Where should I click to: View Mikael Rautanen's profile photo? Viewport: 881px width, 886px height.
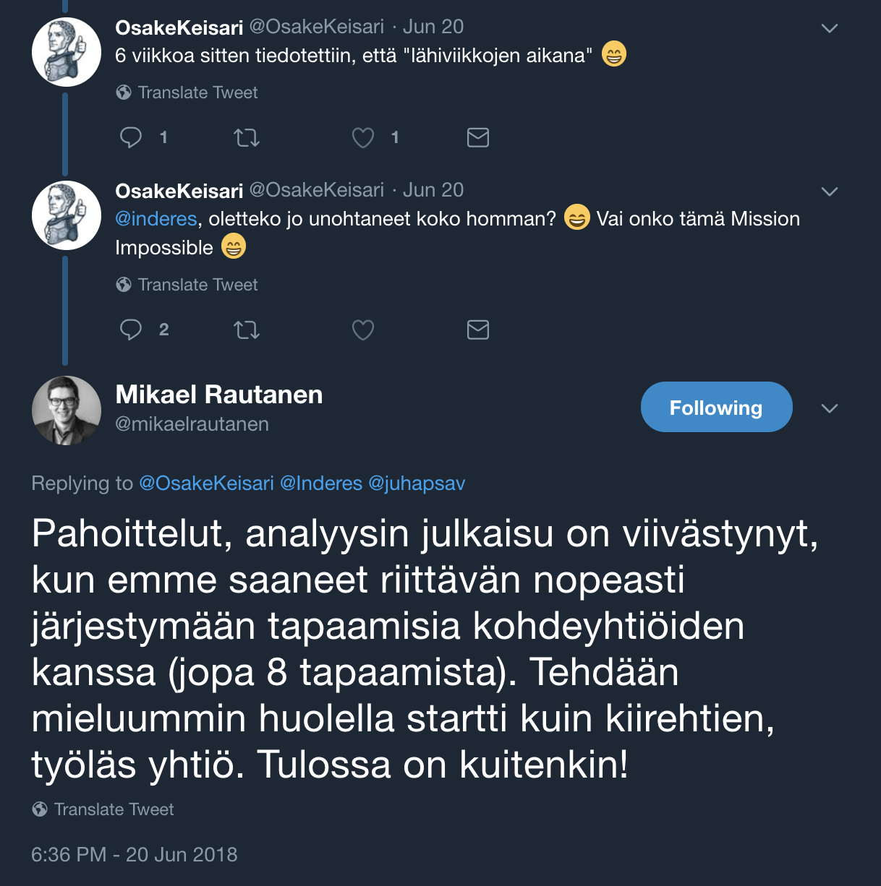[67, 410]
